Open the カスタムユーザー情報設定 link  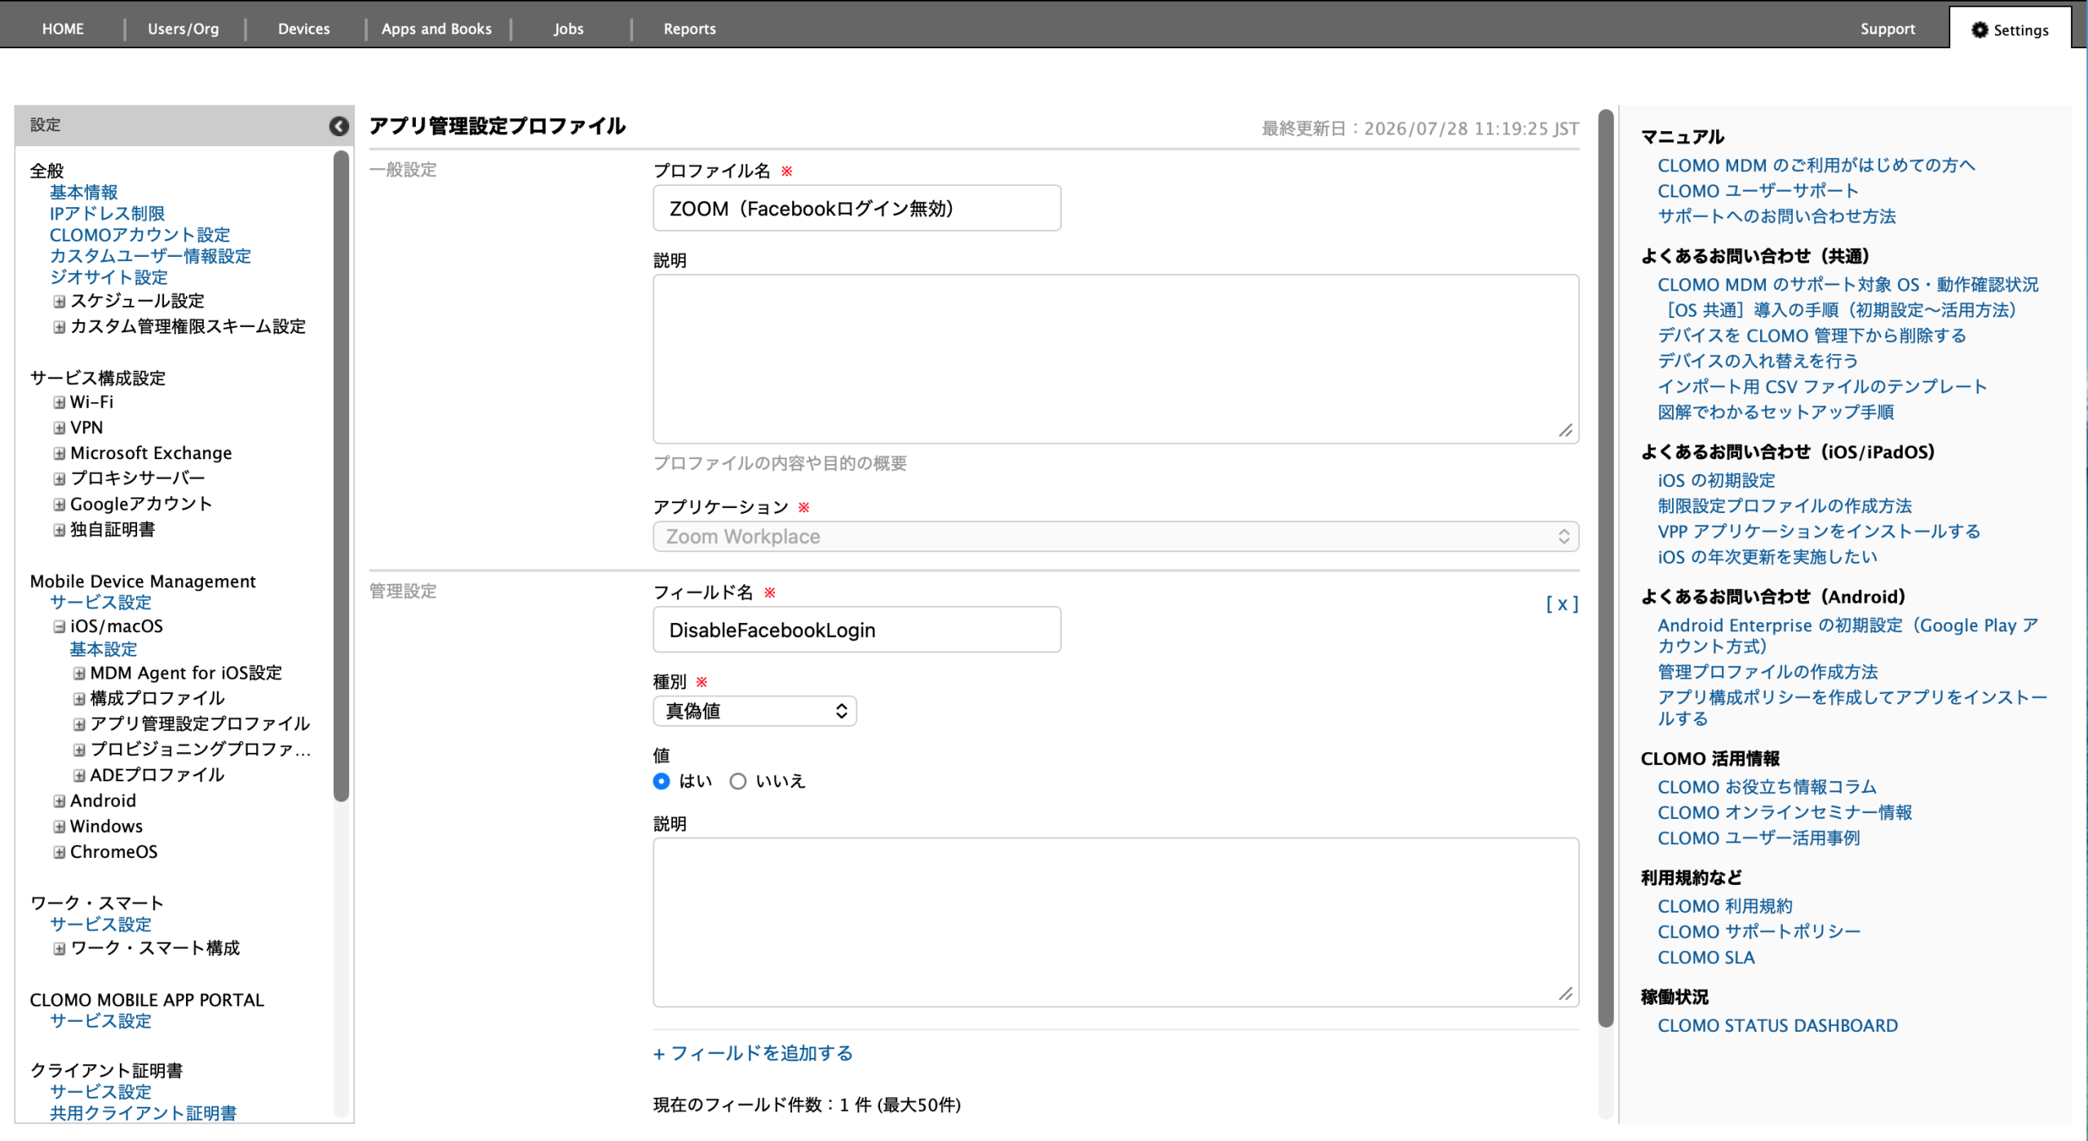151,256
